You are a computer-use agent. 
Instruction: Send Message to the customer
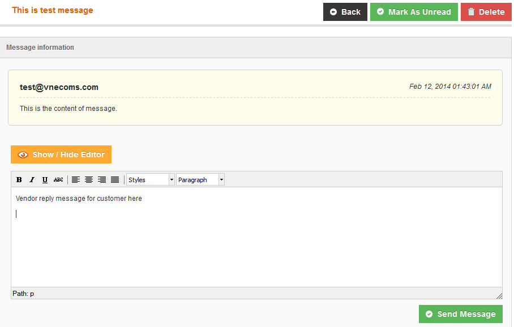tap(460, 314)
